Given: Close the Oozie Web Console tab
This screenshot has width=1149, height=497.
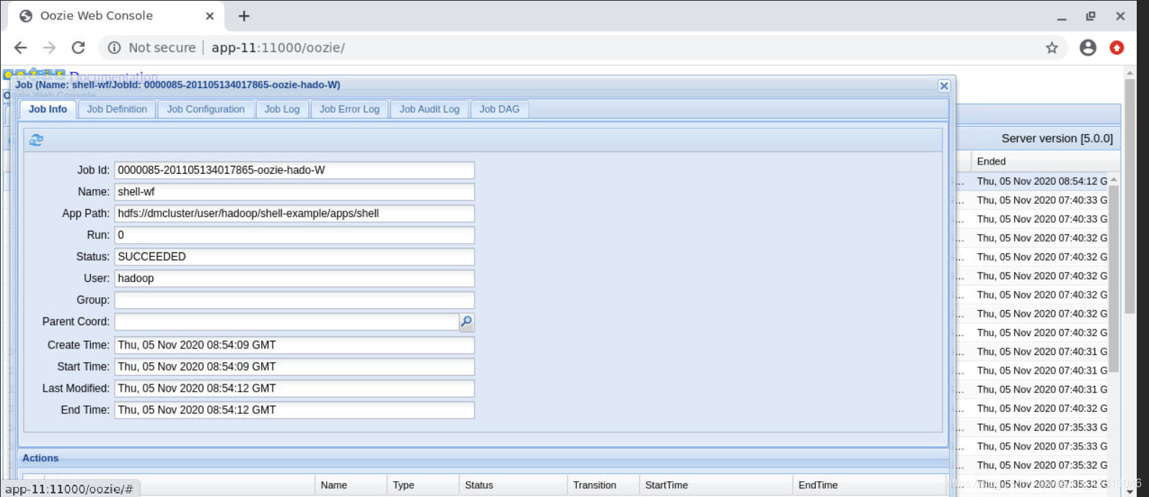Looking at the screenshot, I should (x=210, y=16).
